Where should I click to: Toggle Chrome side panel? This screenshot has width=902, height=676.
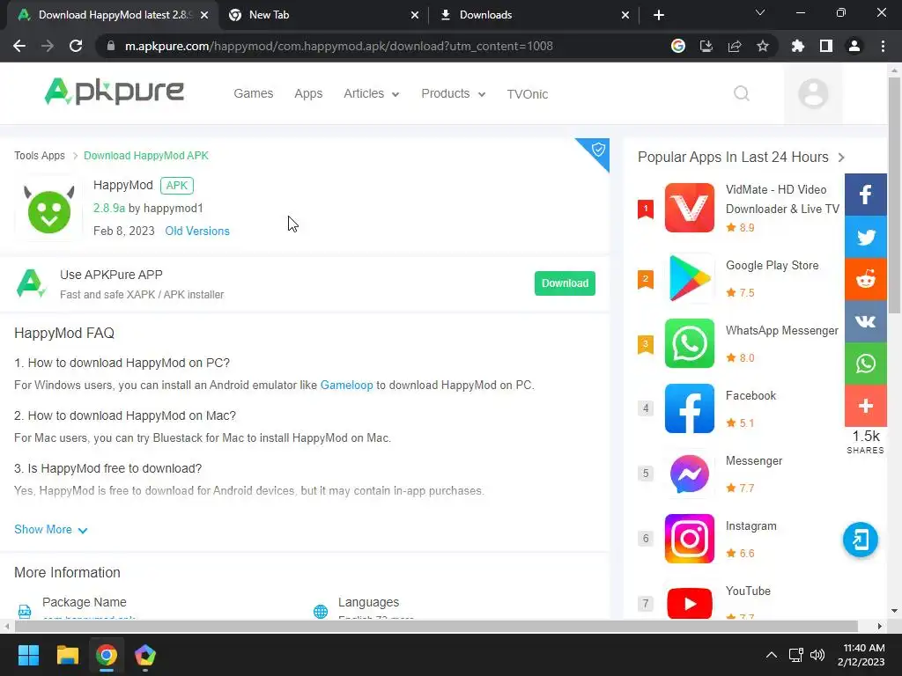[826, 46]
